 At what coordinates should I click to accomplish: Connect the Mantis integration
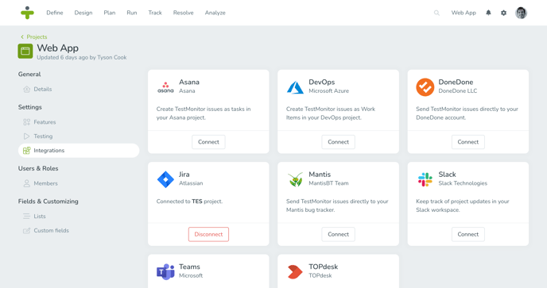[339, 234]
